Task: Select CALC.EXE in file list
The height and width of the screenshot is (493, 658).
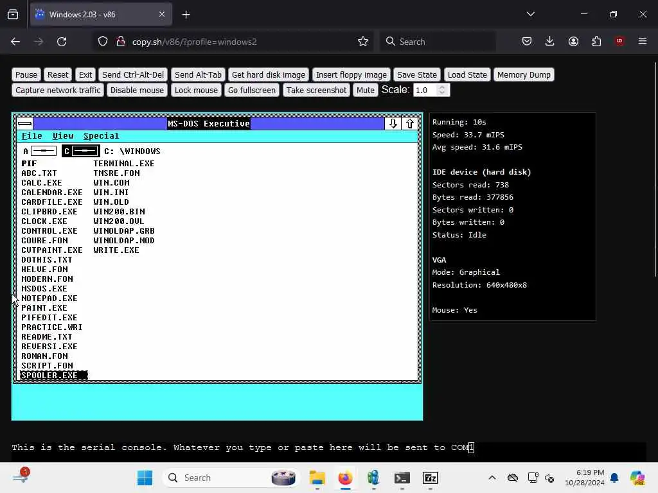Action: [x=42, y=182]
